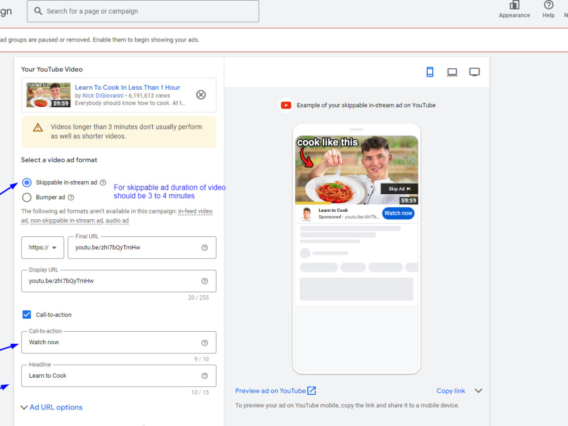Click help icon beside Bumper ad
Screen dimensions: 568x426
(x=71, y=198)
